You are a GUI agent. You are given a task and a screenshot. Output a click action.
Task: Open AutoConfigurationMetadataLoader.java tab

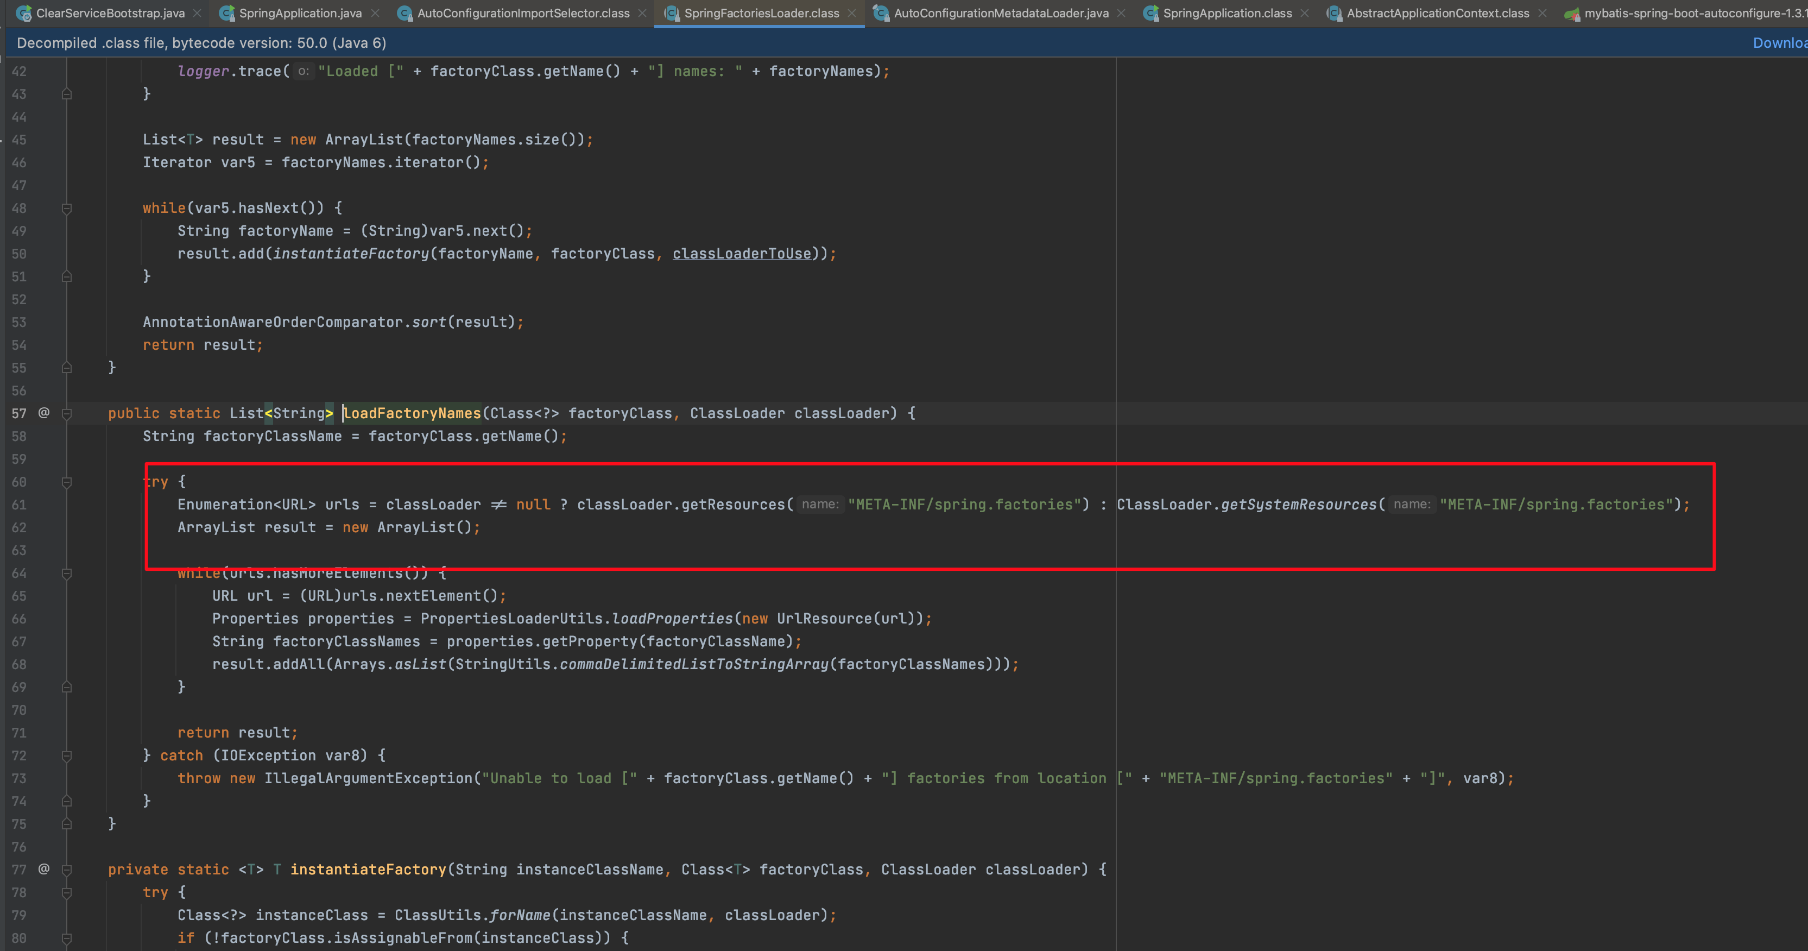1001,12
